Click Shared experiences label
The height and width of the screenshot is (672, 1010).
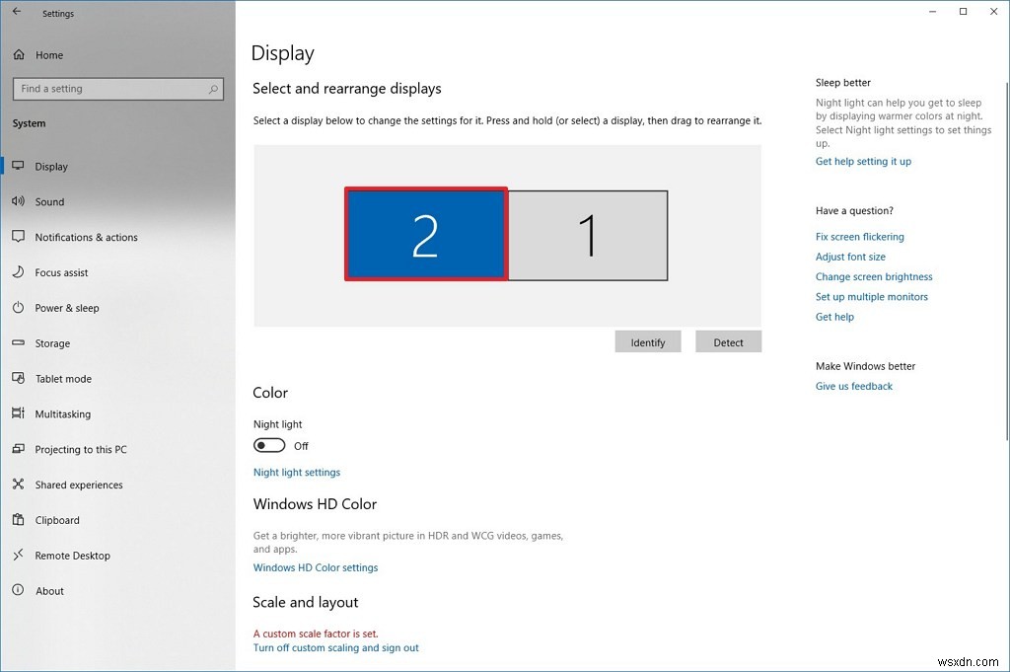point(79,485)
